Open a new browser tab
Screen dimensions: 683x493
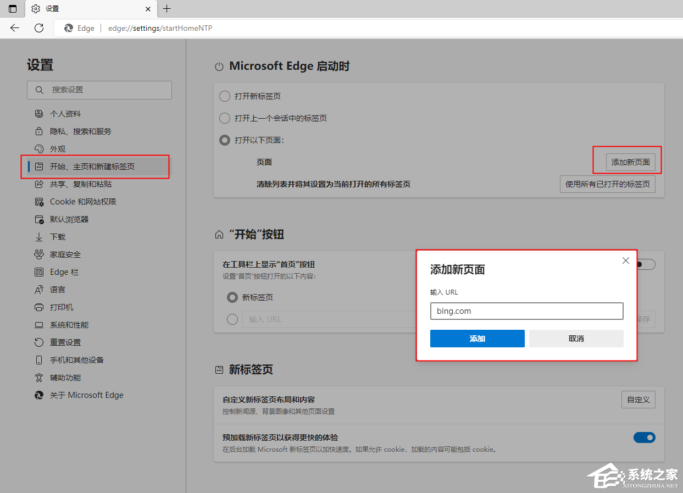166,9
